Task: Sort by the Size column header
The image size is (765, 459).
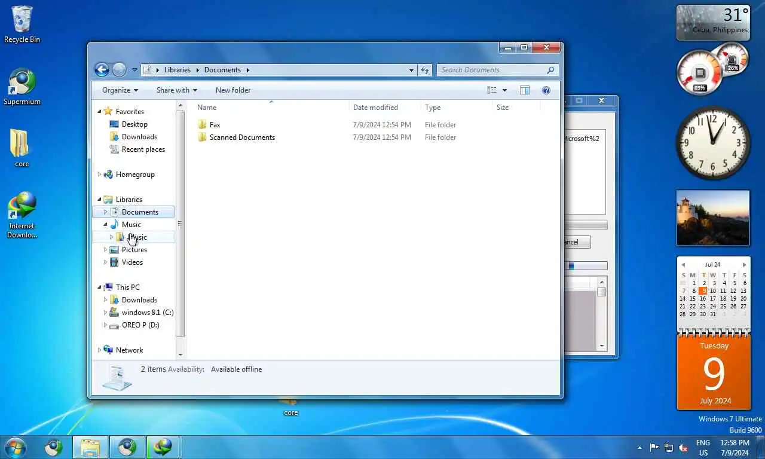Action: coord(503,108)
